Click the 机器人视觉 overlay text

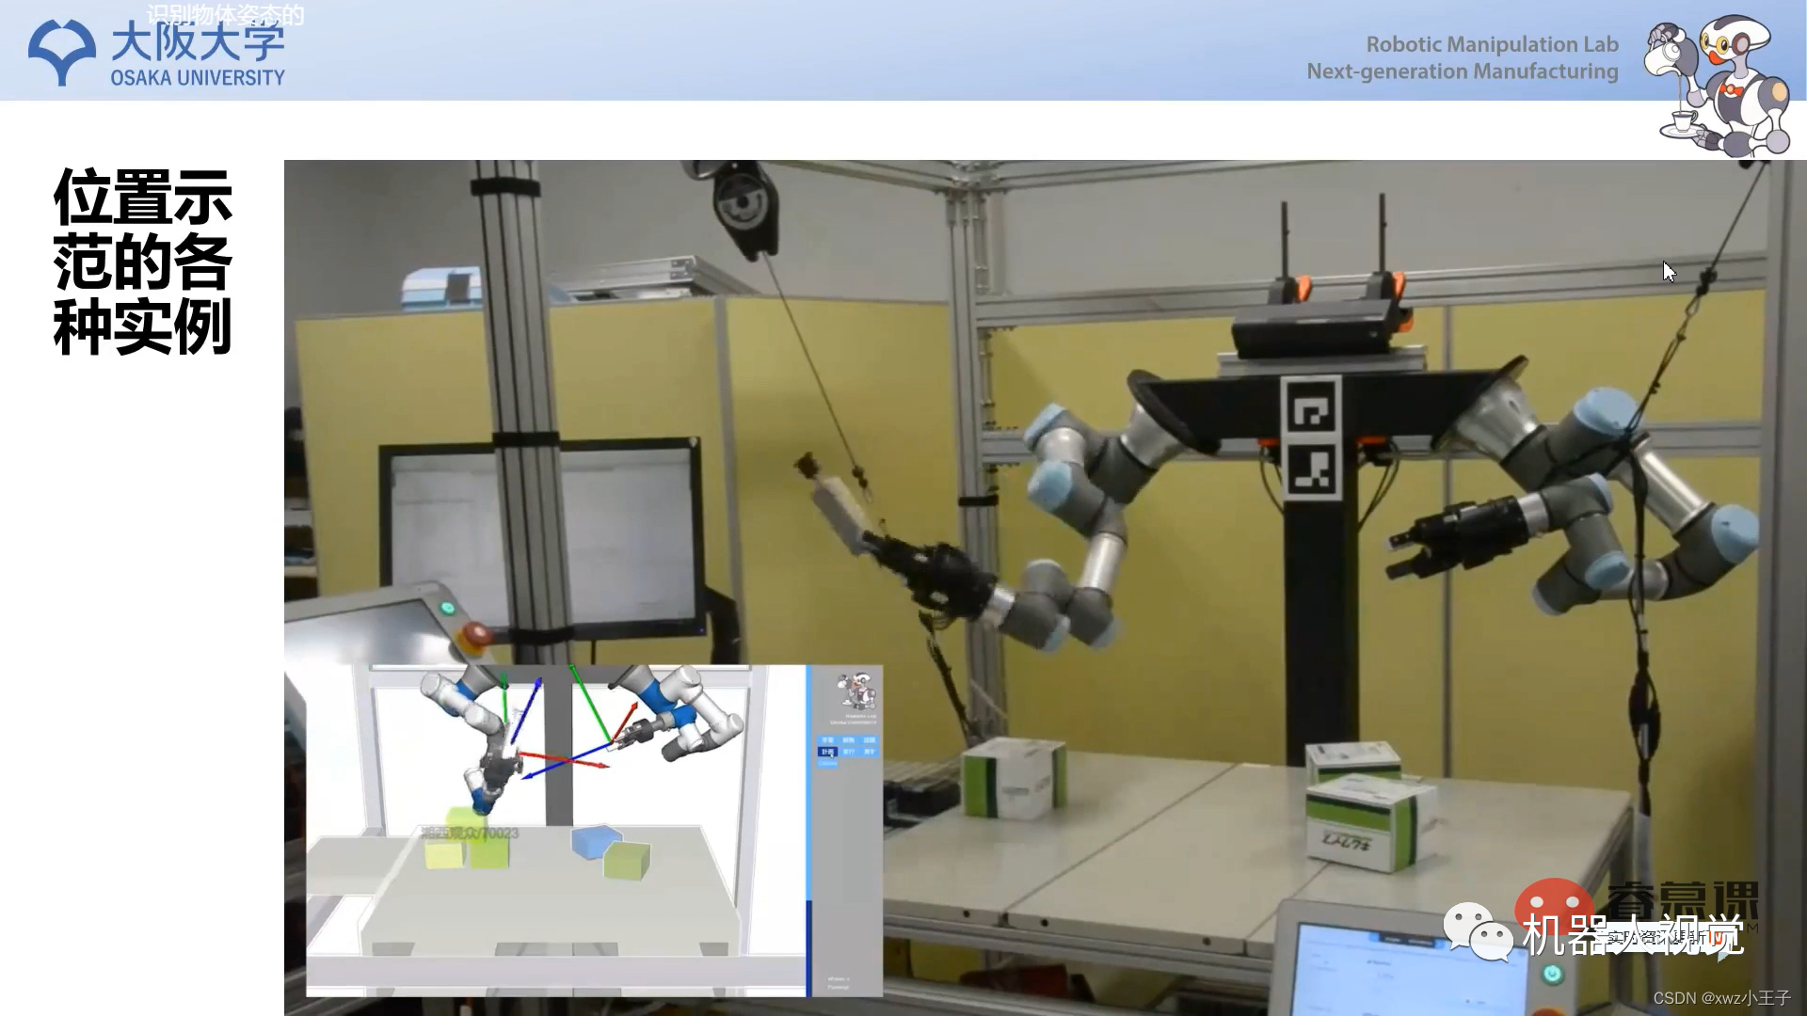[x=1633, y=934]
